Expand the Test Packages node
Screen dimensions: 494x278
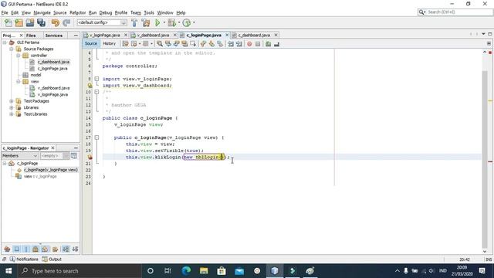[x=12, y=101]
